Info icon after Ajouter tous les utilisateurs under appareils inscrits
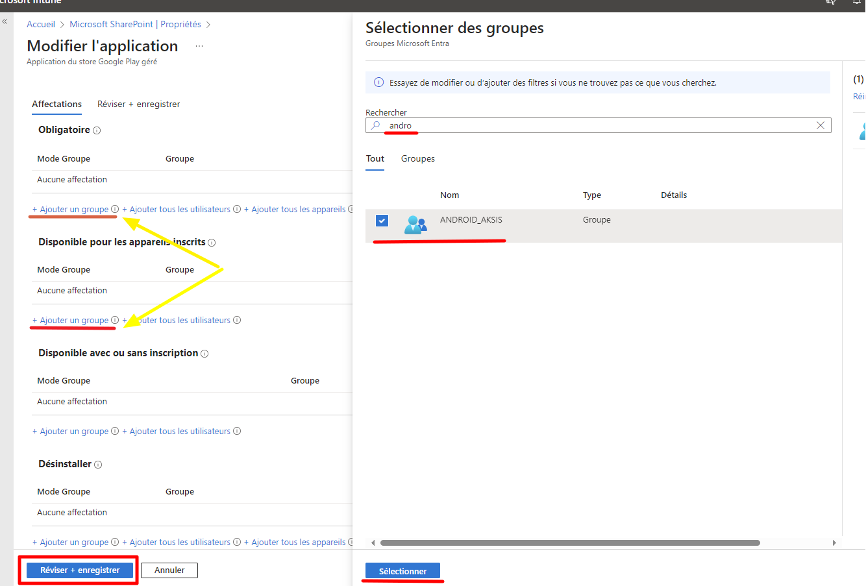Image resolution: width=866 pixels, height=586 pixels. tap(237, 320)
